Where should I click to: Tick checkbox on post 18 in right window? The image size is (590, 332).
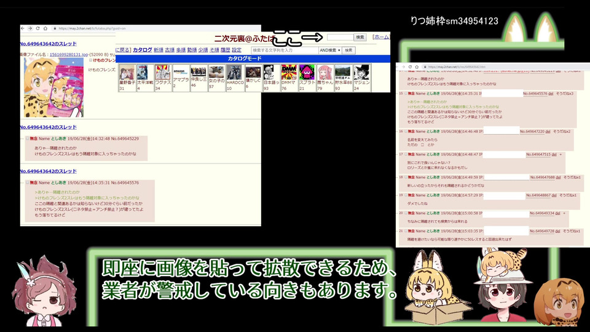[x=406, y=177]
